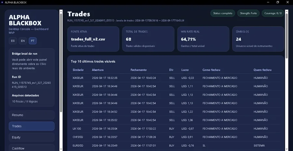This screenshot has height=151, width=293.
Task: Click the sidebar scrollbar down arrow
Action: [61, 149]
